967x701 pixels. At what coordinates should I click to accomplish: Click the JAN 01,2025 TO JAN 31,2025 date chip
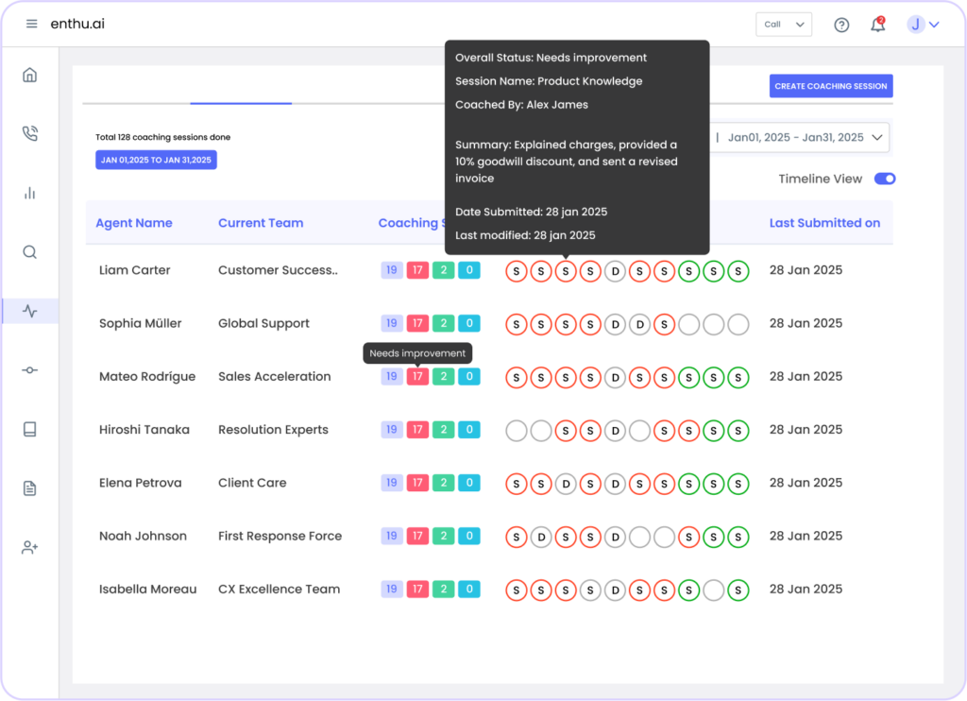pos(156,160)
